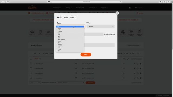Viewport: 173px width, 97px height.
Task: Pick SRV from the record type list
Action: point(70,38)
